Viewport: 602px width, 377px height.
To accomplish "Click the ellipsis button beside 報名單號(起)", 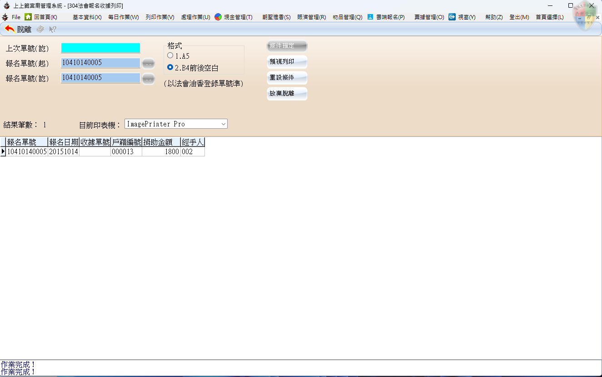I will pyautogui.click(x=149, y=63).
